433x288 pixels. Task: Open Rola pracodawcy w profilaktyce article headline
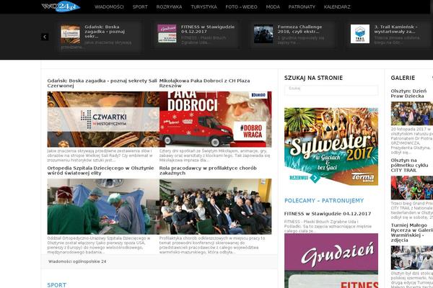point(208,171)
